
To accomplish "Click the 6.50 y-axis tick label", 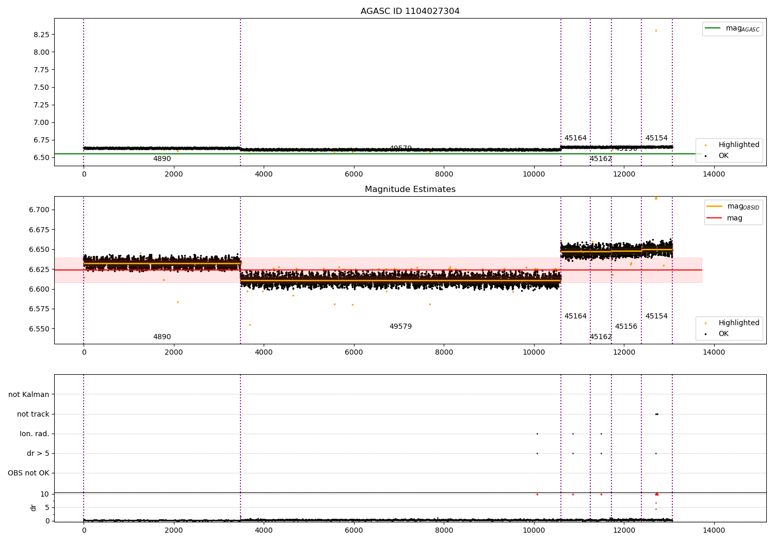I will 41,157.
